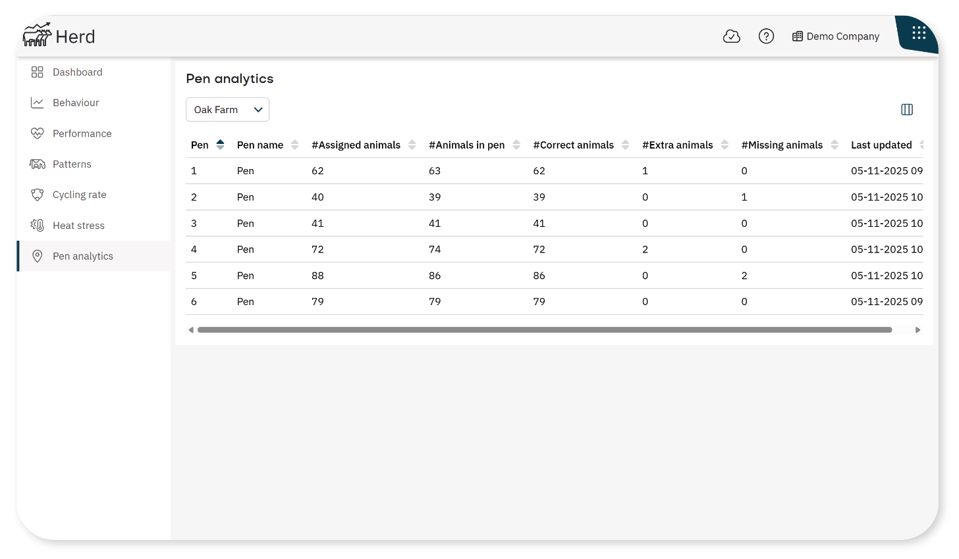The width and height of the screenshot is (959, 559).
Task: Click the Dashboard grid icon in sidebar
Action: (38, 72)
